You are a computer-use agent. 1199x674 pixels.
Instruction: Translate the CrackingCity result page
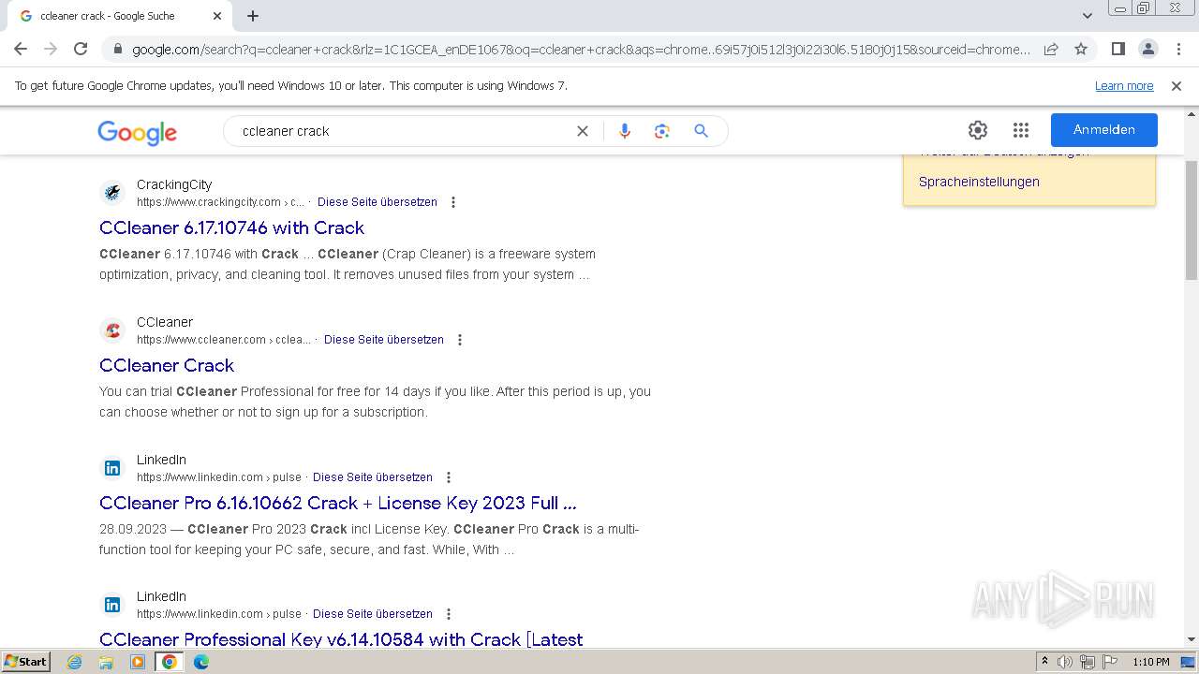[377, 202]
